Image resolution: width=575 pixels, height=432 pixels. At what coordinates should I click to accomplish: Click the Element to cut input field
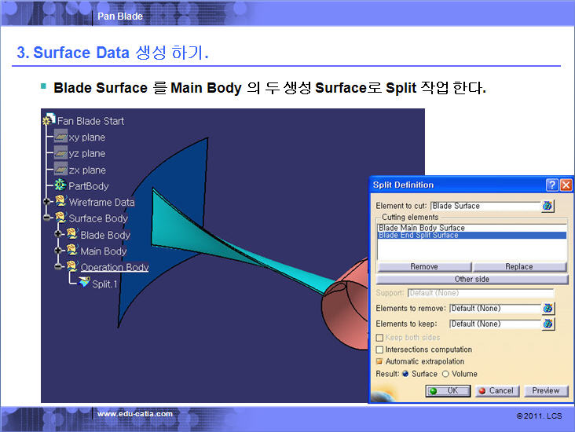point(485,206)
